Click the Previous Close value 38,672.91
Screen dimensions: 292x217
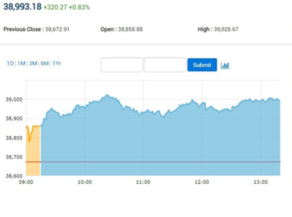pyautogui.click(x=57, y=29)
